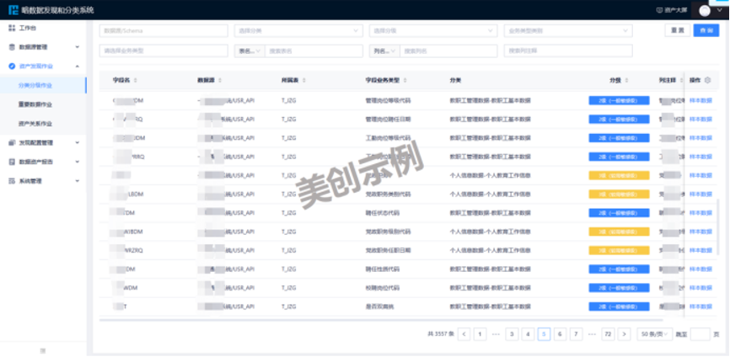The height and width of the screenshot is (357, 730).
Task: Expand the 数据资产报告 menu
Action: pos(78,162)
